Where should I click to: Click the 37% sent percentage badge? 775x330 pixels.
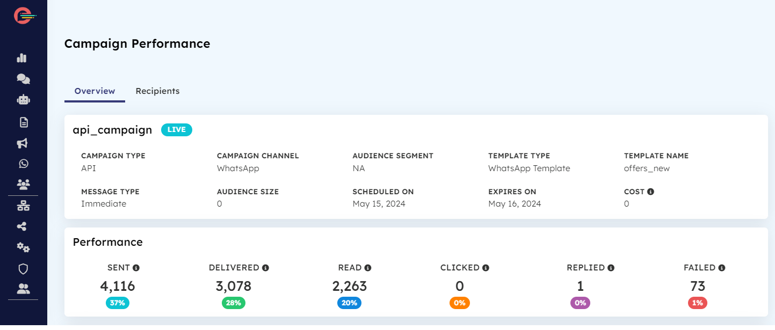pos(118,303)
